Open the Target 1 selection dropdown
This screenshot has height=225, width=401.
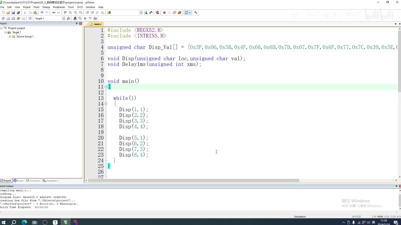coord(64,18)
